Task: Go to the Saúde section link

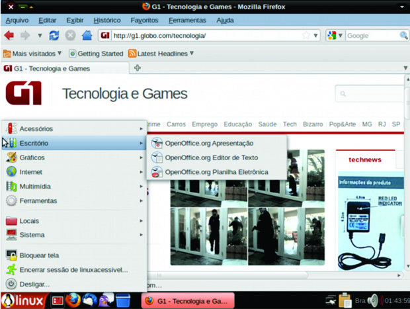Action: pyautogui.click(x=267, y=124)
